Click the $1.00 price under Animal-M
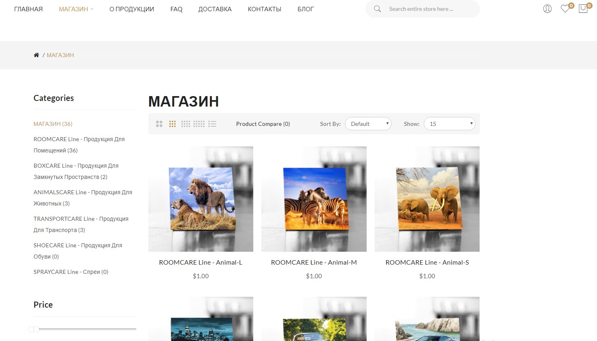The image size is (597, 341). [x=314, y=276]
